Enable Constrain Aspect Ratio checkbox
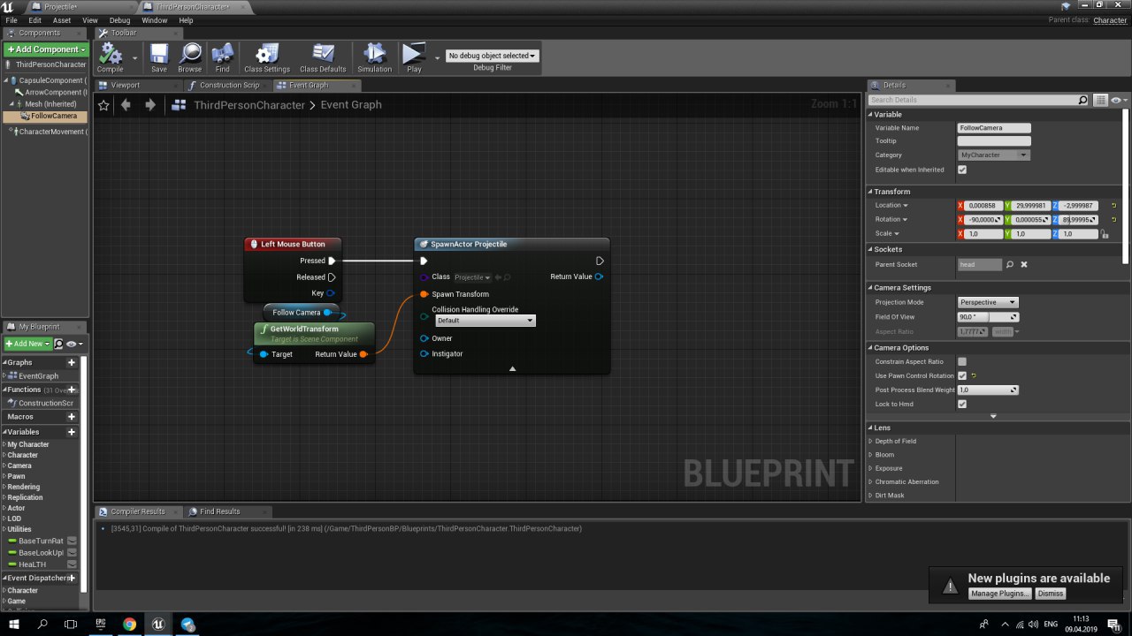The width and height of the screenshot is (1132, 636). (x=962, y=361)
